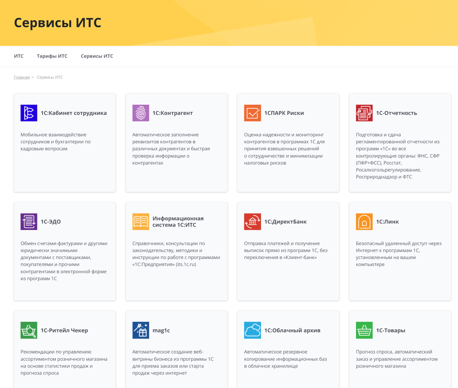Click the 1С:Кабинет сотрудника blue logo icon

click(x=29, y=113)
